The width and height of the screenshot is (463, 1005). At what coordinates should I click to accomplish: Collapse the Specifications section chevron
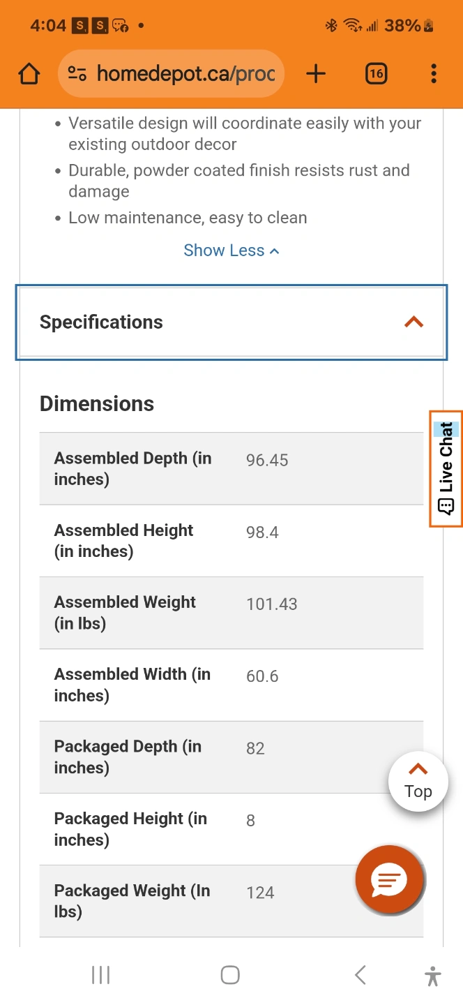414,322
